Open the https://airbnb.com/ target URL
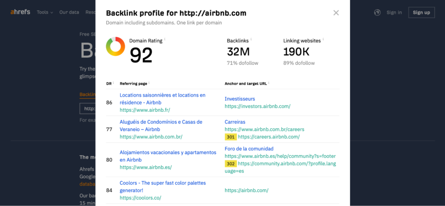 point(247,190)
